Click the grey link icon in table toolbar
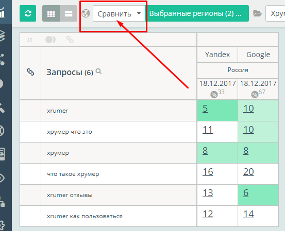Screen dimensions: 285x231 pyautogui.click(x=70, y=40)
